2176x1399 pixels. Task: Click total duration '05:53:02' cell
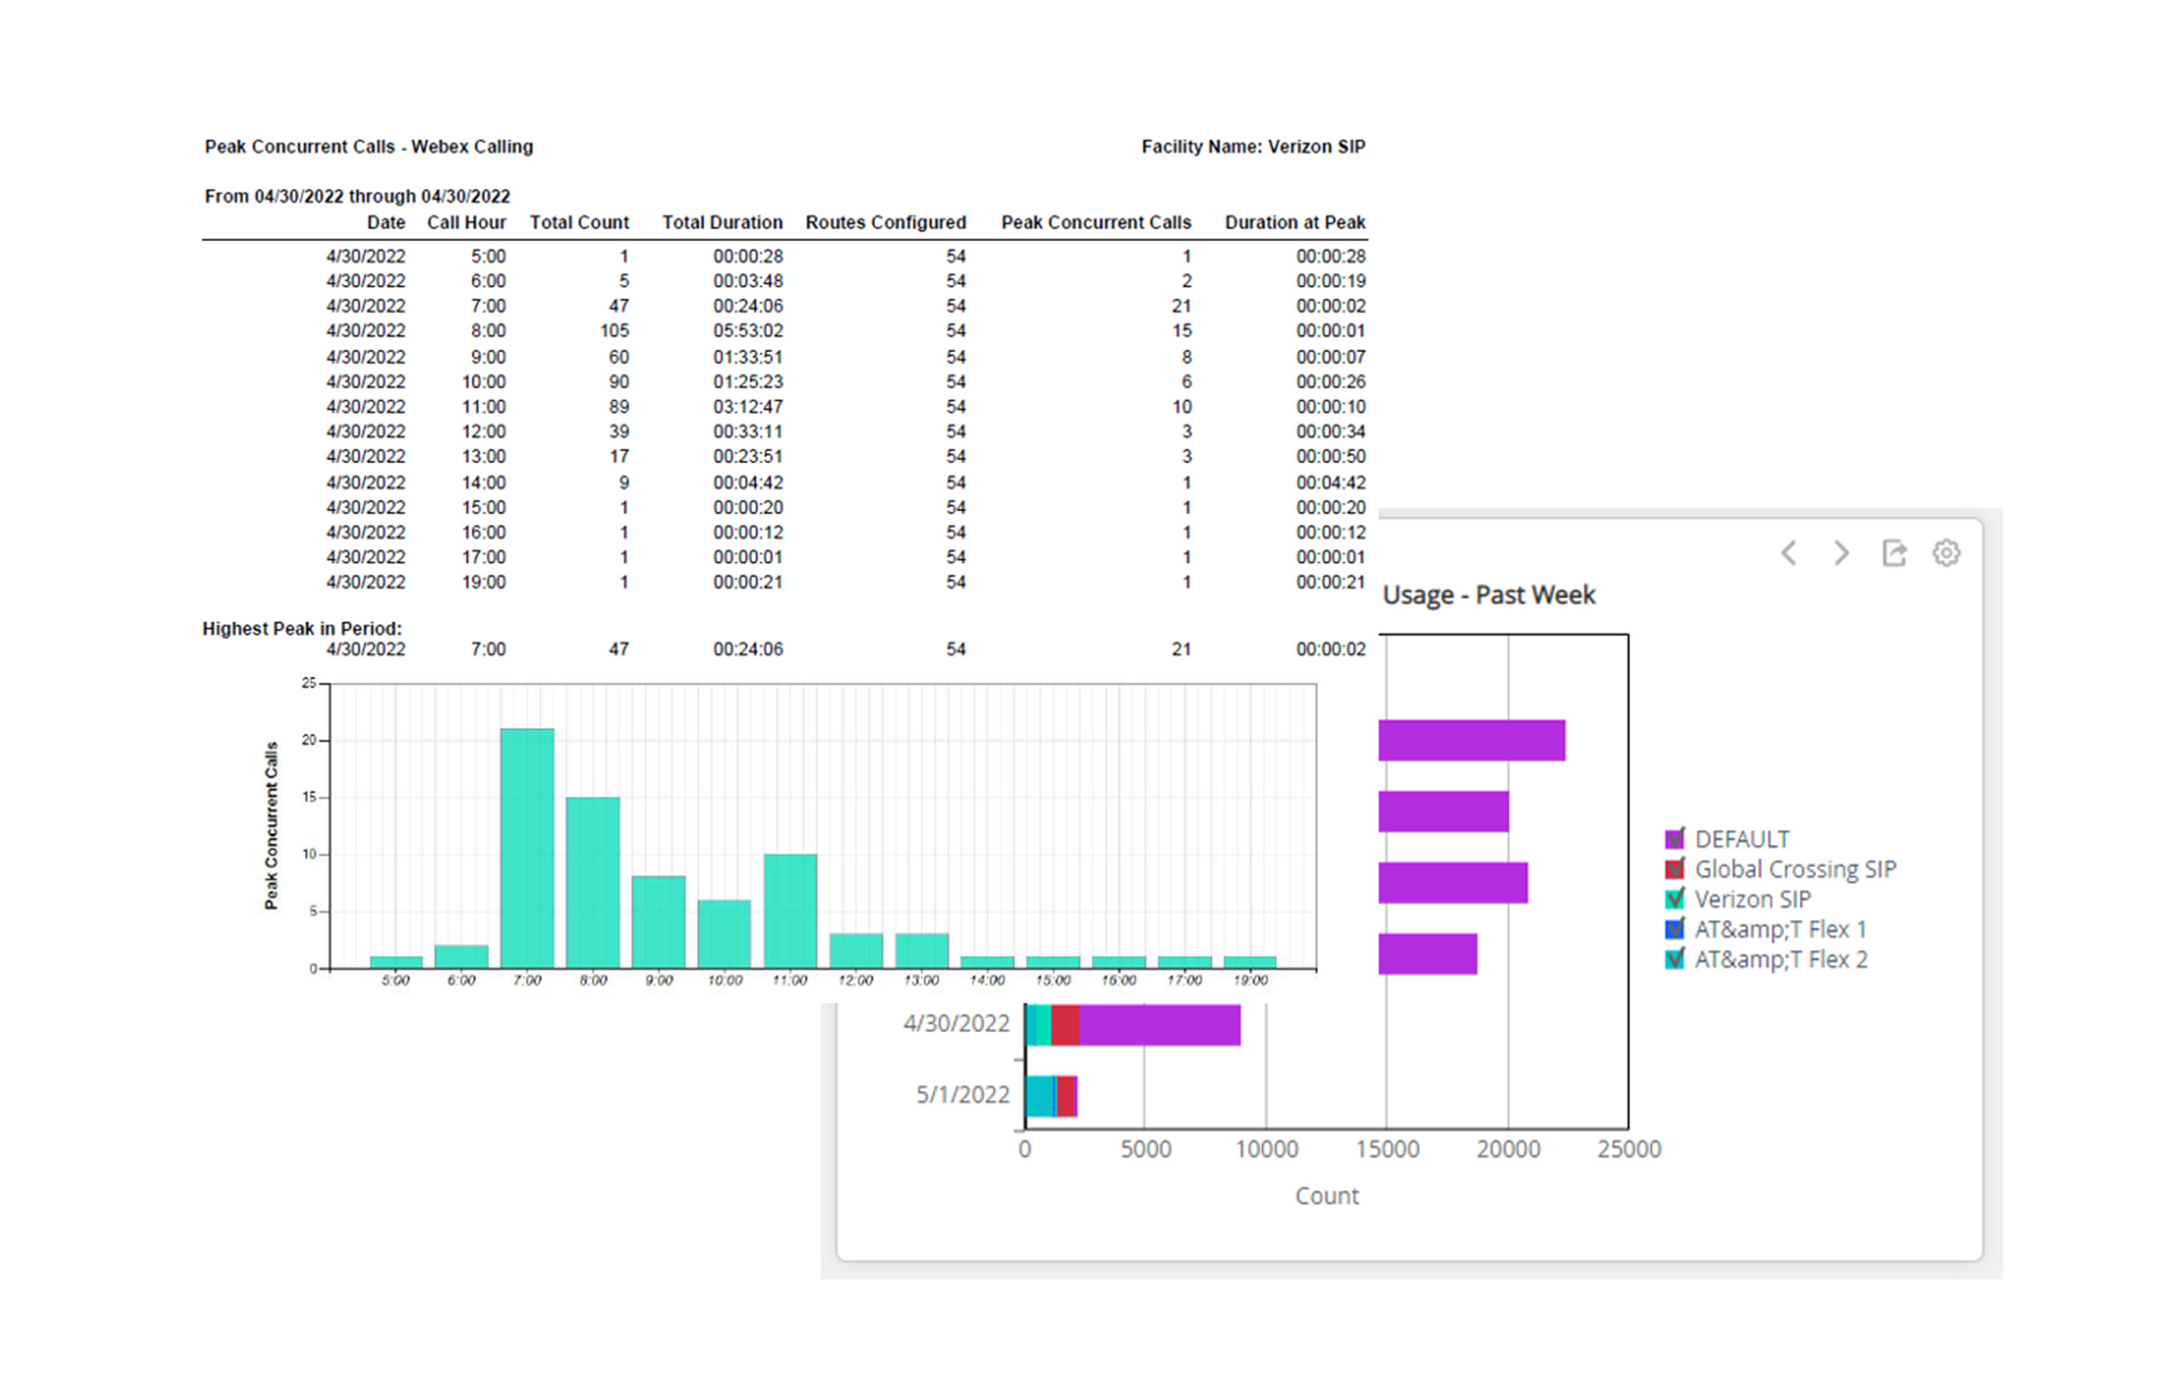(x=748, y=330)
